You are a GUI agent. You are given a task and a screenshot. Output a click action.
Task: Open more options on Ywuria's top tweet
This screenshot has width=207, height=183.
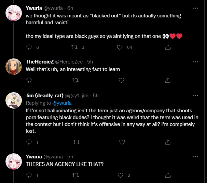point(195,8)
